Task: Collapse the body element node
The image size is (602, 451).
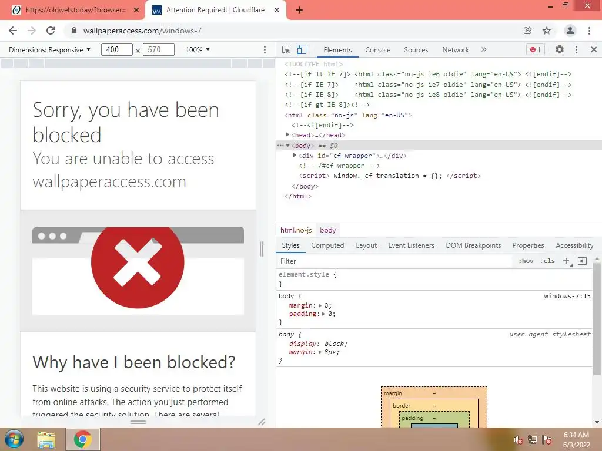Action: (x=287, y=146)
